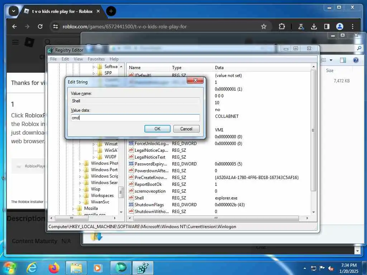Expand the Wisp registry key
The width and height of the screenshot is (367, 275).
click(x=80, y=189)
